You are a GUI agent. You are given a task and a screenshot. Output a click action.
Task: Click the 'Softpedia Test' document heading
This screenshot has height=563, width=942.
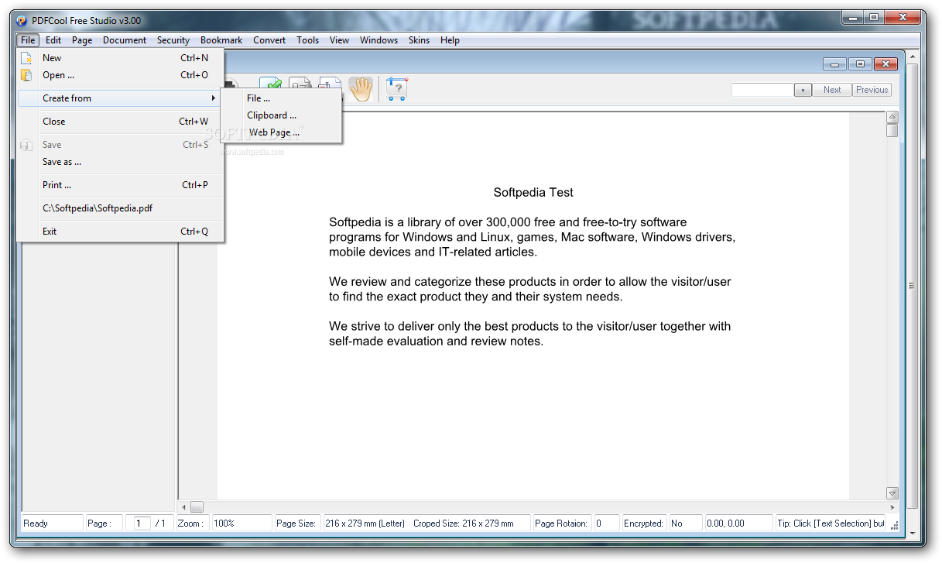pyautogui.click(x=533, y=192)
